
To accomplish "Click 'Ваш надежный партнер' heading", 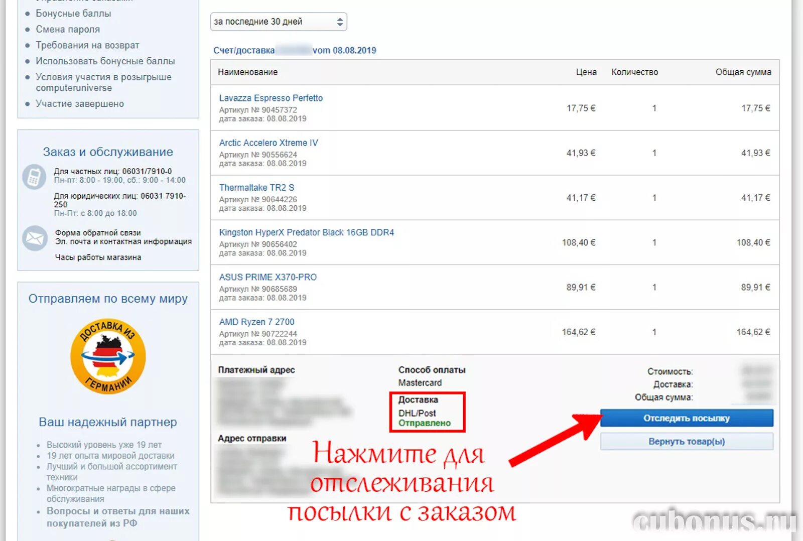I will tap(108, 422).
